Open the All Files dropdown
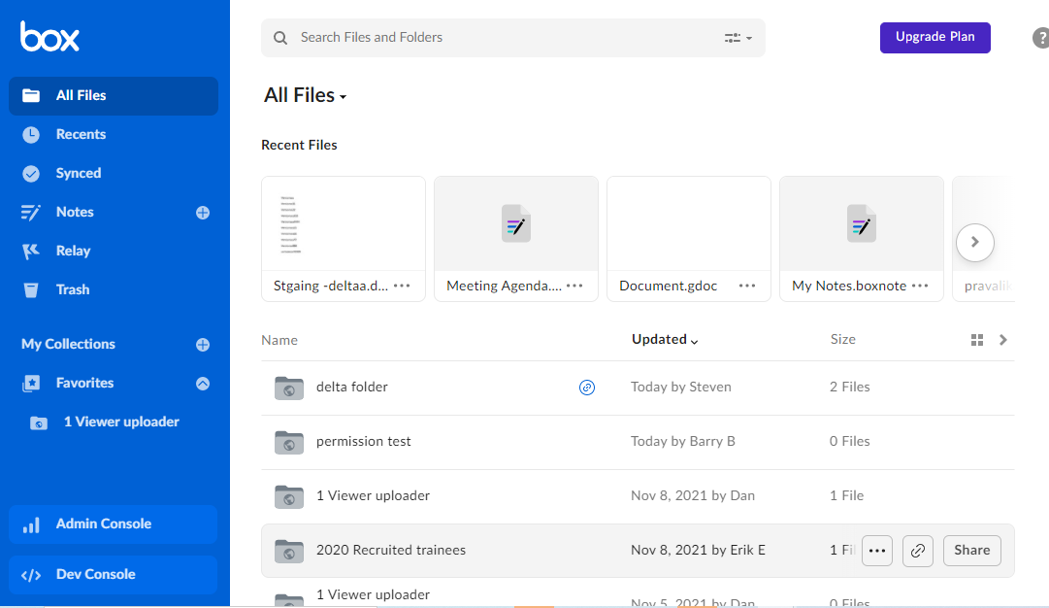Viewport: 1049px width, 608px height. point(305,94)
